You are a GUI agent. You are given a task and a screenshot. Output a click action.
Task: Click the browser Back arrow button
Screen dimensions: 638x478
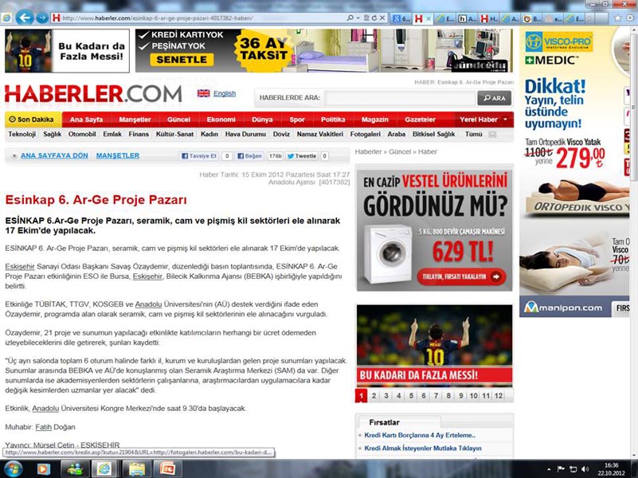click(25, 18)
